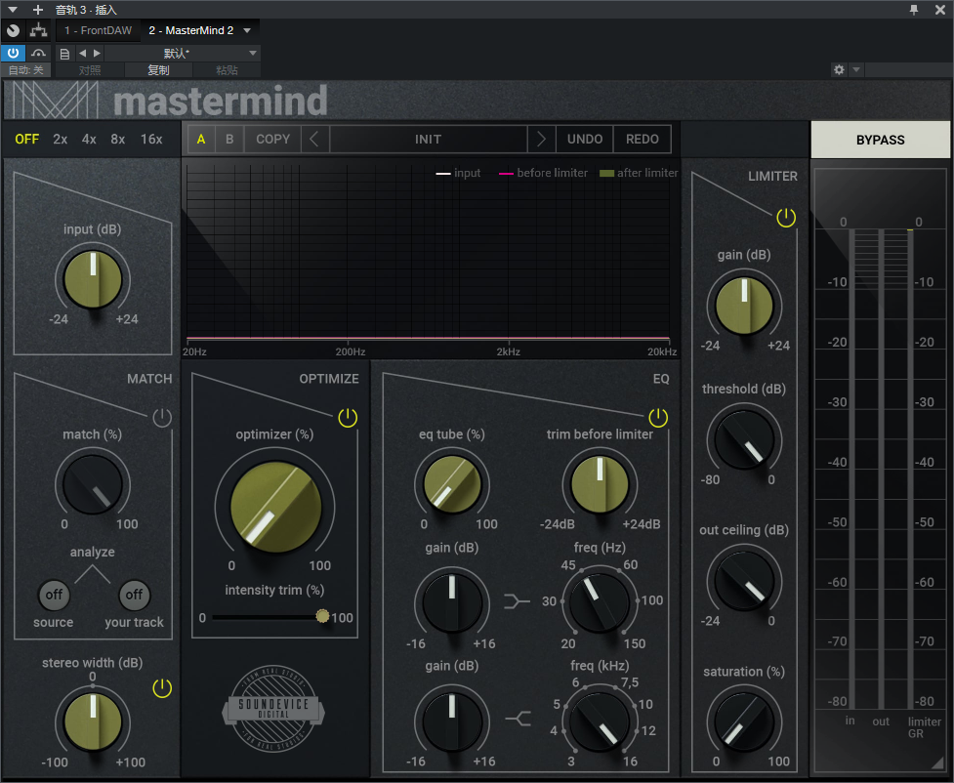Click the trim before limiter knob

[600, 485]
